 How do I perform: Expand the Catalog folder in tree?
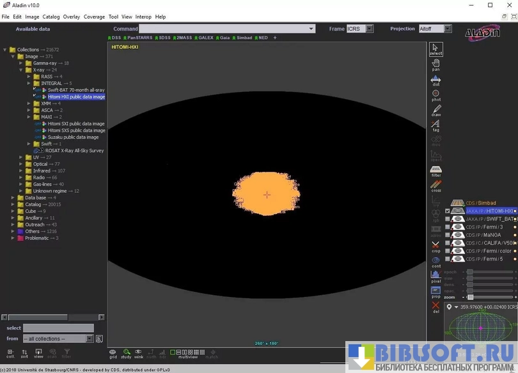[x=13, y=204]
